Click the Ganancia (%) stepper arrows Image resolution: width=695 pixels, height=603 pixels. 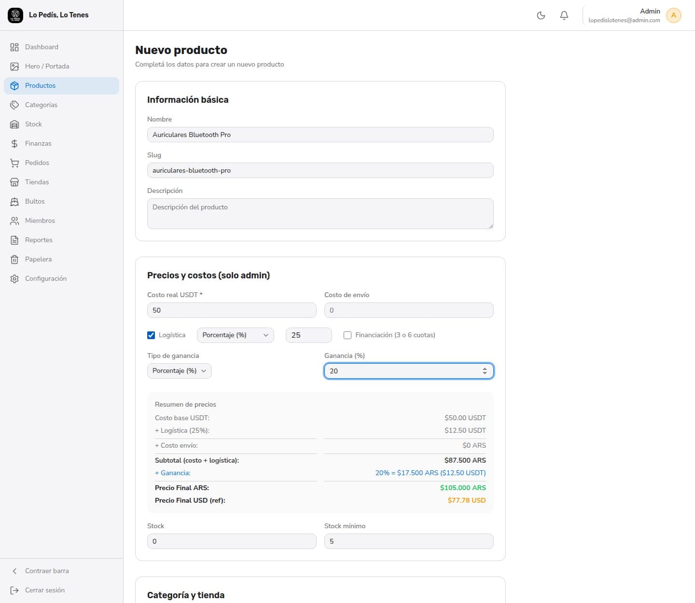485,371
